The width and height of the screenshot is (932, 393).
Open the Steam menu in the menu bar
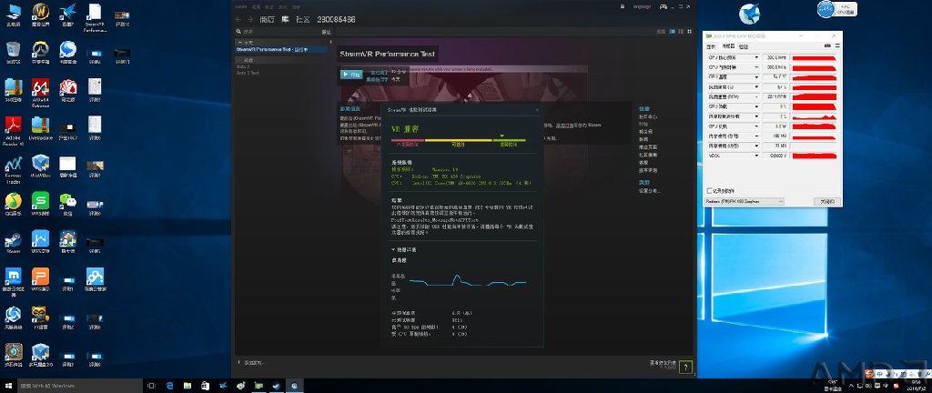pos(240,6)
